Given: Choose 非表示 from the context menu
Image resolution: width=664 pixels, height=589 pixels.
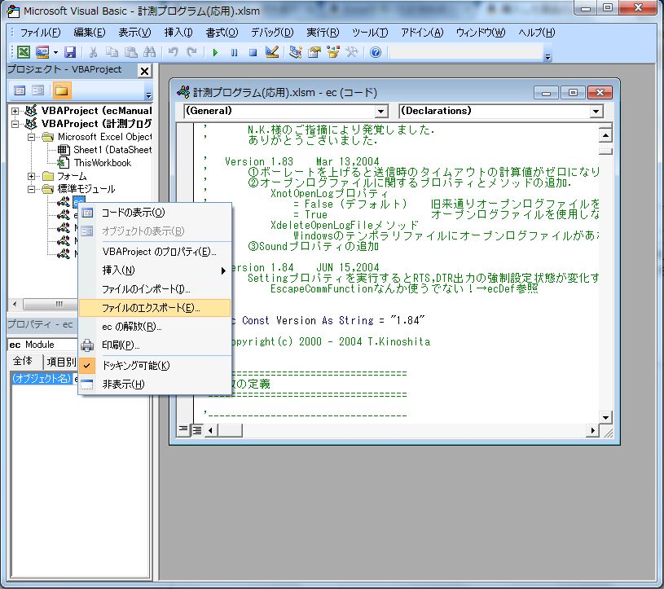Looking at the screenshot, I should tap(155, 384).
